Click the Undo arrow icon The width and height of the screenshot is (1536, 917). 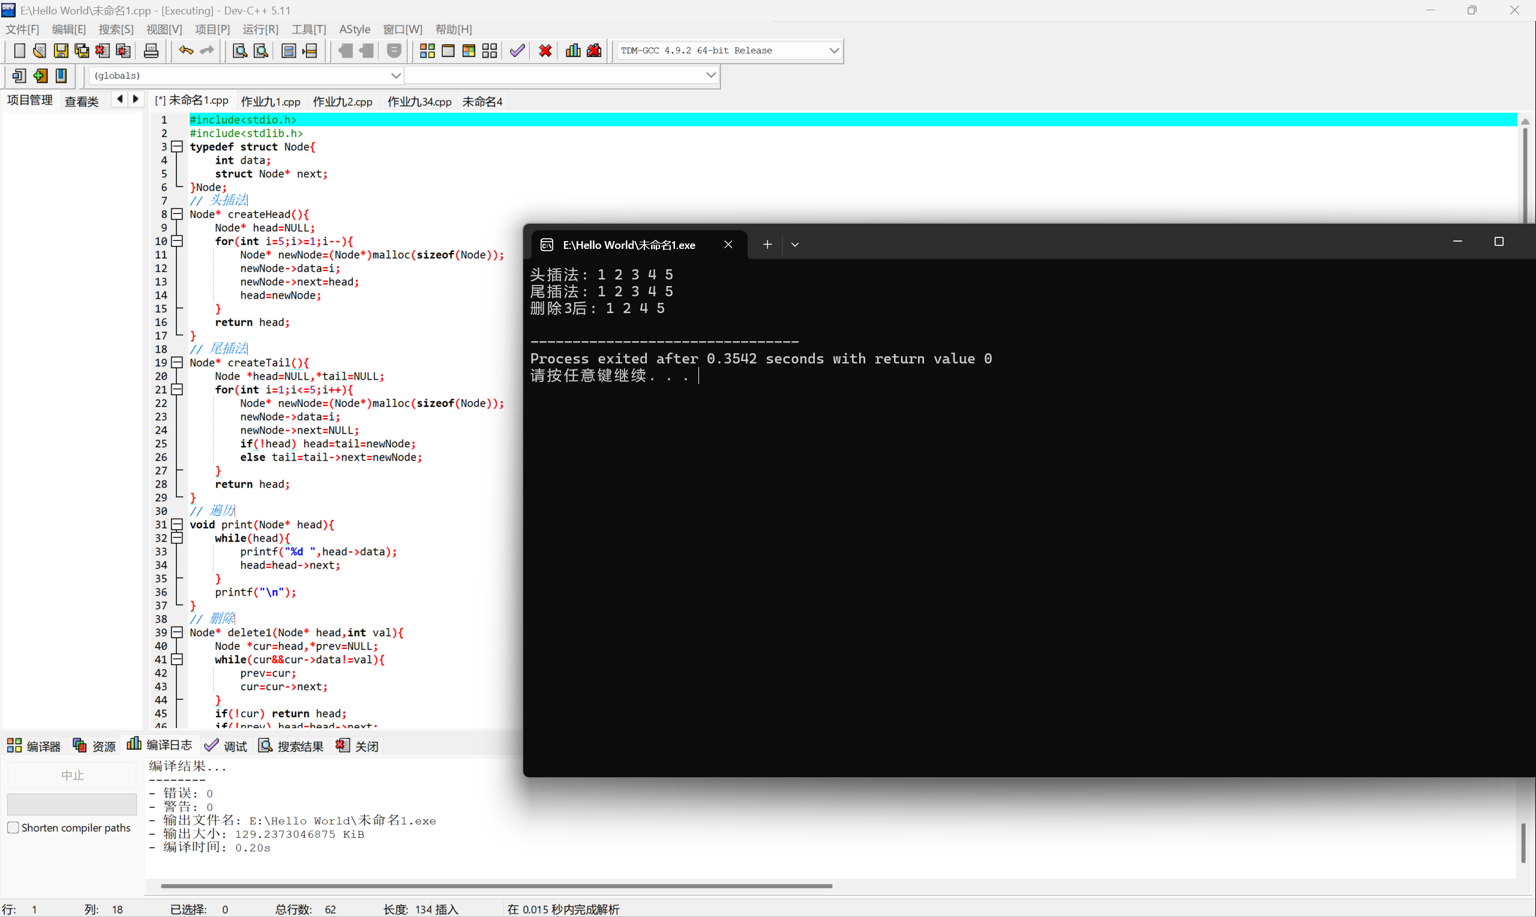pos(185,50)
